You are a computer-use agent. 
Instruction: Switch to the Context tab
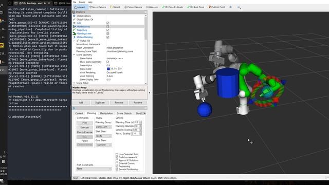pos(79,113)
